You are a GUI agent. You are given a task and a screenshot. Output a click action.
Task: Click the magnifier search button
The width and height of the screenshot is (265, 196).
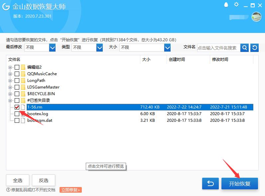coord(244,48)
